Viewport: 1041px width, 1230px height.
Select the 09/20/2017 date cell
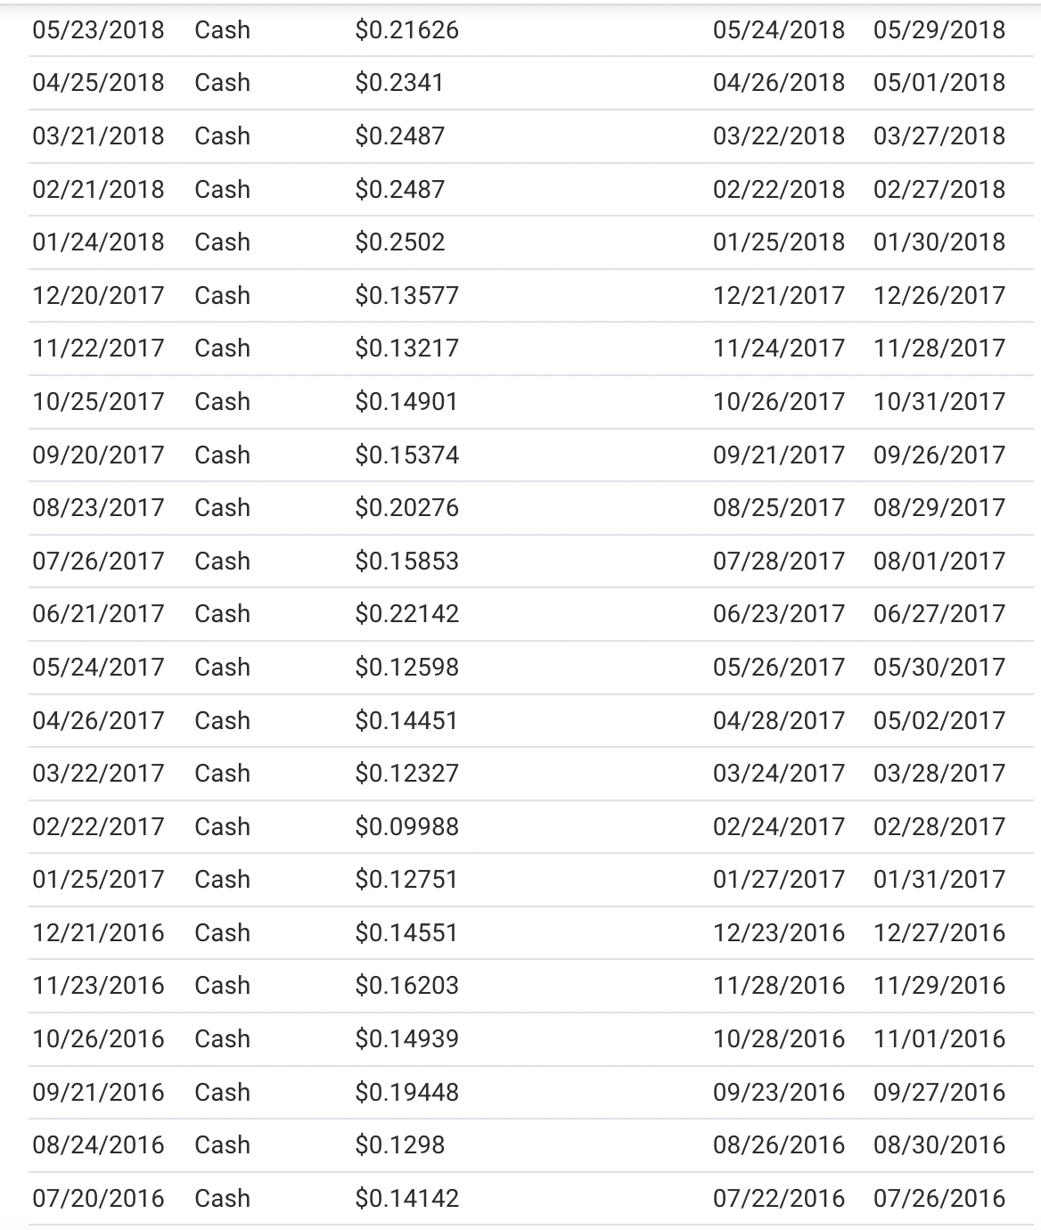[x=98, y=455]
